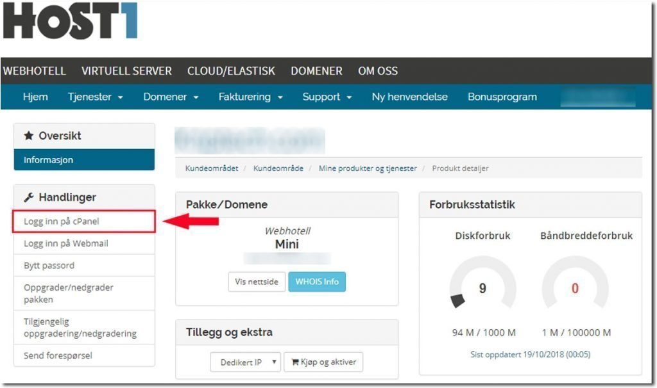Click the Handlinger panel heading

[67, 197]
